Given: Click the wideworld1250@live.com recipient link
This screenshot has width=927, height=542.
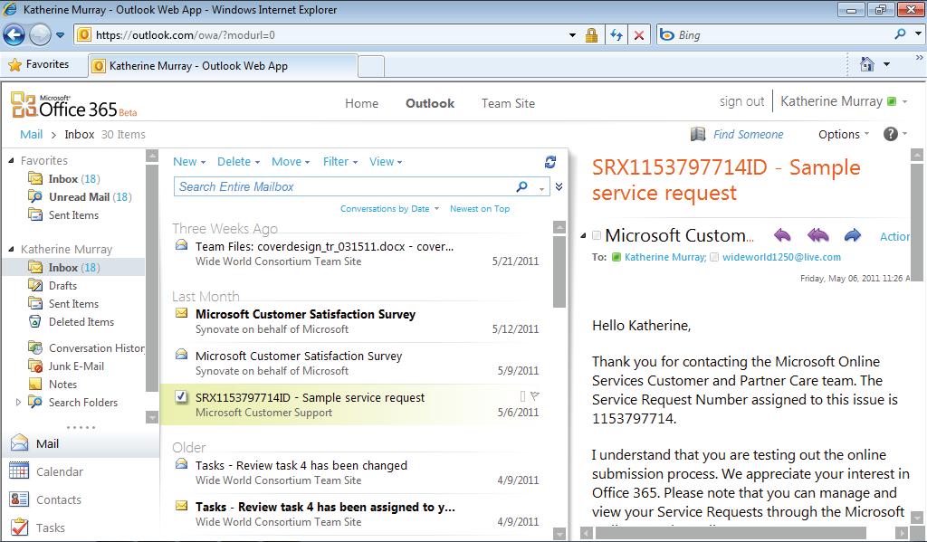Looking at the screenshot, I should pyautogui.click(x=781, y=257).
